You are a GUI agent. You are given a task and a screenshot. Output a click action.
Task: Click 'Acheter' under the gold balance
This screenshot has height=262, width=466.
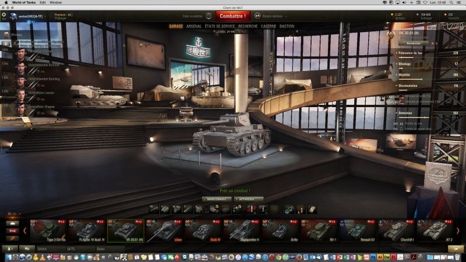click(x=400, y=19)
